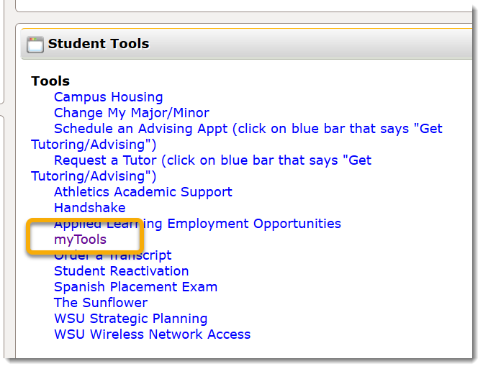This screenshot has height=369, width=483.
Task: Click the Request a Tutor link
Action: pos(212,160)
